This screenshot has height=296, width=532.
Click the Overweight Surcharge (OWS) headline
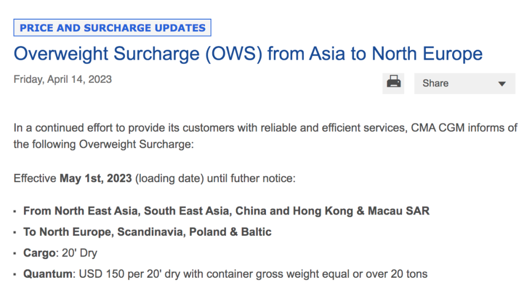click(248, 53)
